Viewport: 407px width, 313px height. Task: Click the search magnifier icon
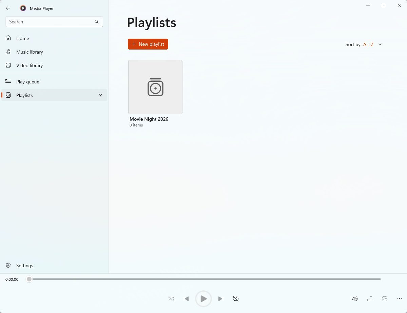pyautogui.click(x=97, y=22)
